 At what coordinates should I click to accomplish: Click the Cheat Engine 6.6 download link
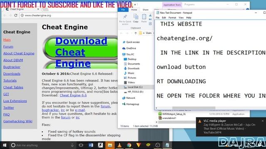pos(73,95)
